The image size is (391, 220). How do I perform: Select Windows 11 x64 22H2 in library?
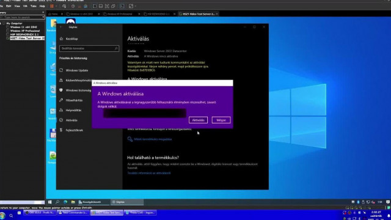(23, 27)
